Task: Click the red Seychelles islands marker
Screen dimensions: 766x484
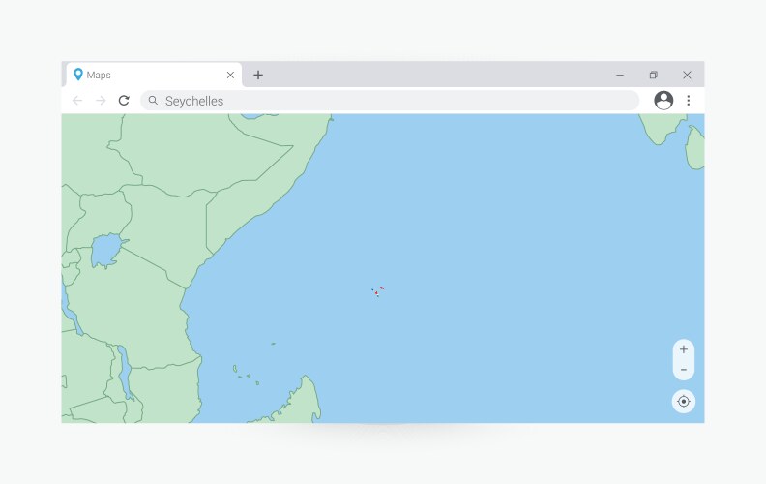Action: [x=377, y=290]
